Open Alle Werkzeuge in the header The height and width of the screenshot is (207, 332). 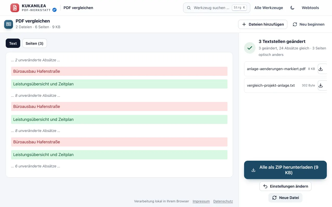tap(269, 8)
